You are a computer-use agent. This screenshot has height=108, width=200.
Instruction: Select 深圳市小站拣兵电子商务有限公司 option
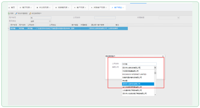click(135, 94)
